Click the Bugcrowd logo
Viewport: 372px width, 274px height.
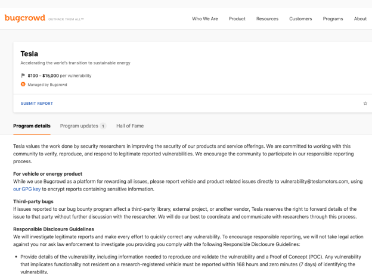click(x=24, y=18)
